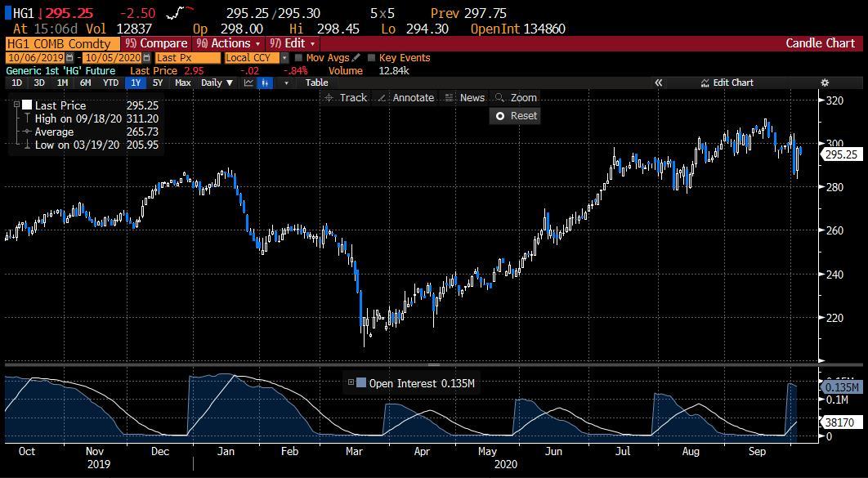Click the Generic 1st 'HG' Future label
The height and width of the screenshot is (478, 868).
pos(60,71)
